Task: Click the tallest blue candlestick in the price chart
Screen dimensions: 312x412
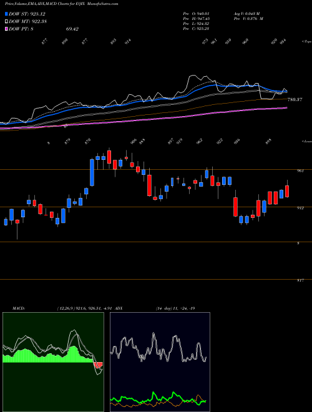Action: click(92, 172)
